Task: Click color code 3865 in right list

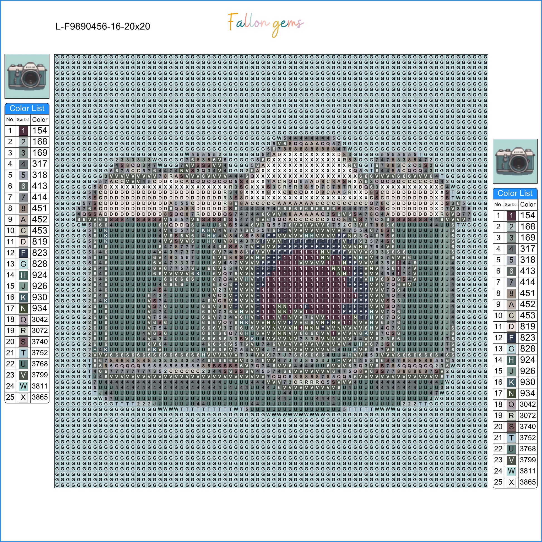Action: coord(528,482)
